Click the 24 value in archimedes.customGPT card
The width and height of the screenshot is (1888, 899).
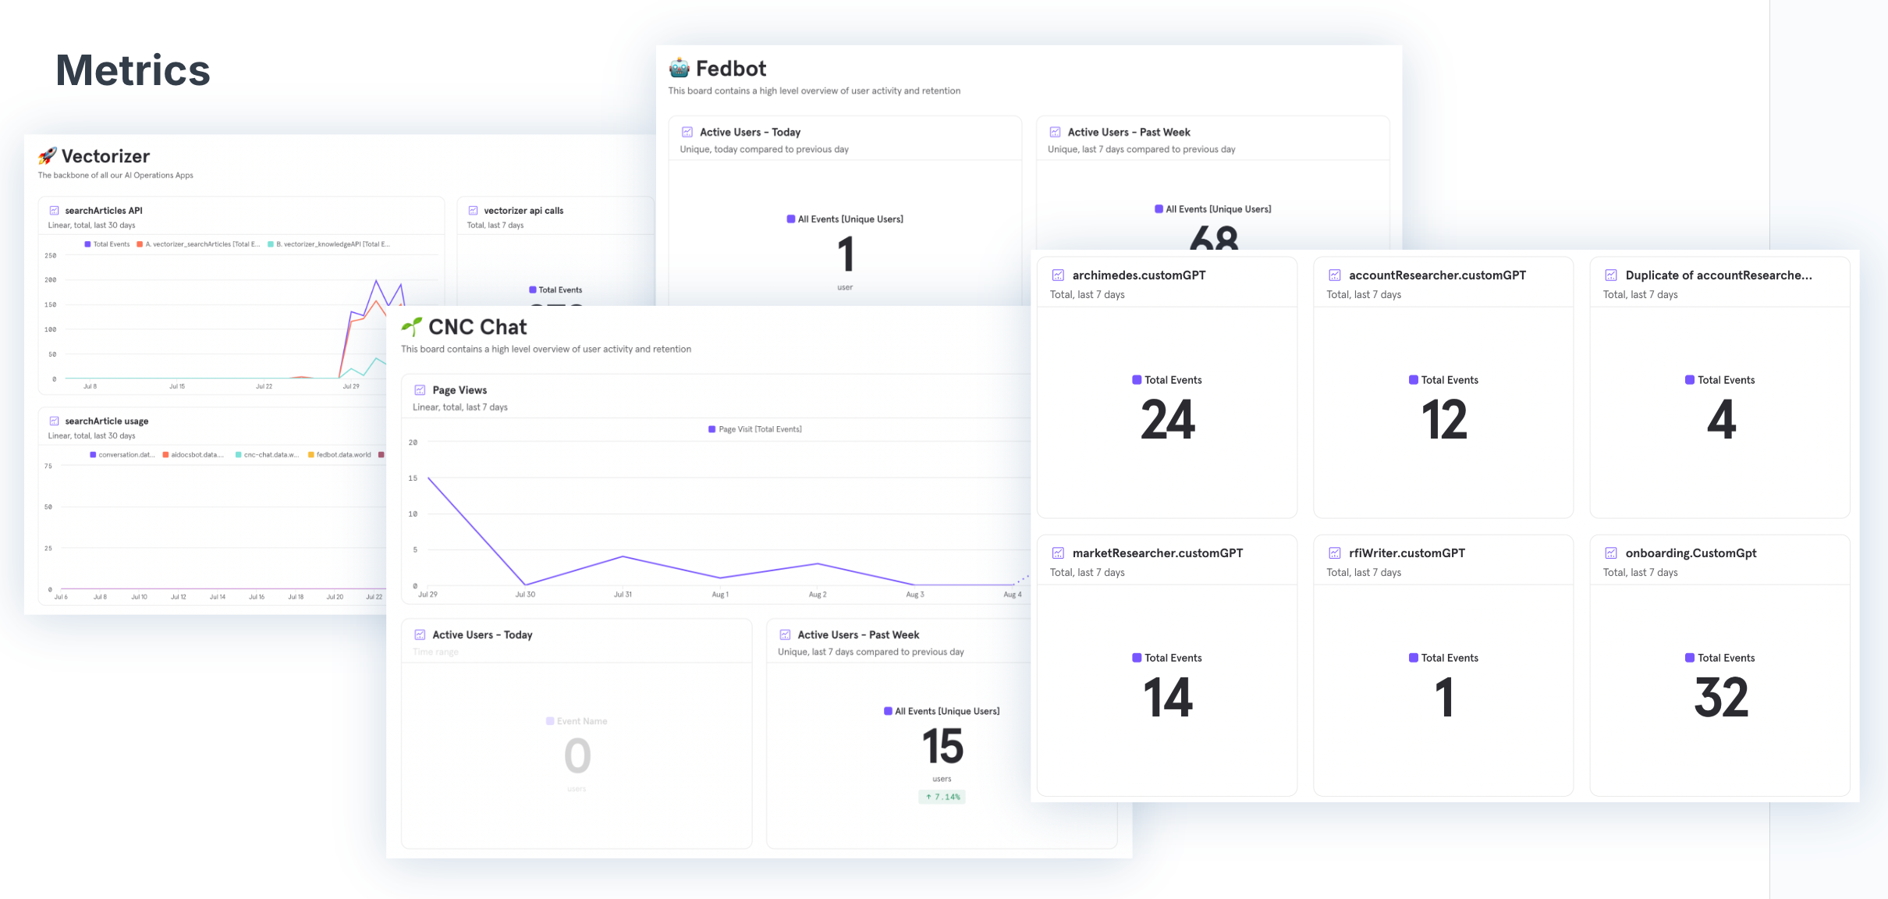tap(1167, 420)
